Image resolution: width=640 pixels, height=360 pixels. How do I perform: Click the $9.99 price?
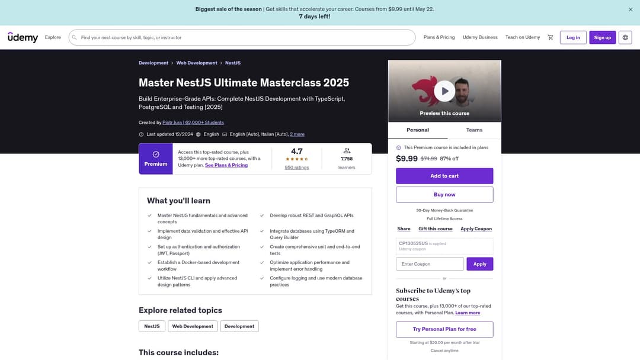click(x=407, y=159)
